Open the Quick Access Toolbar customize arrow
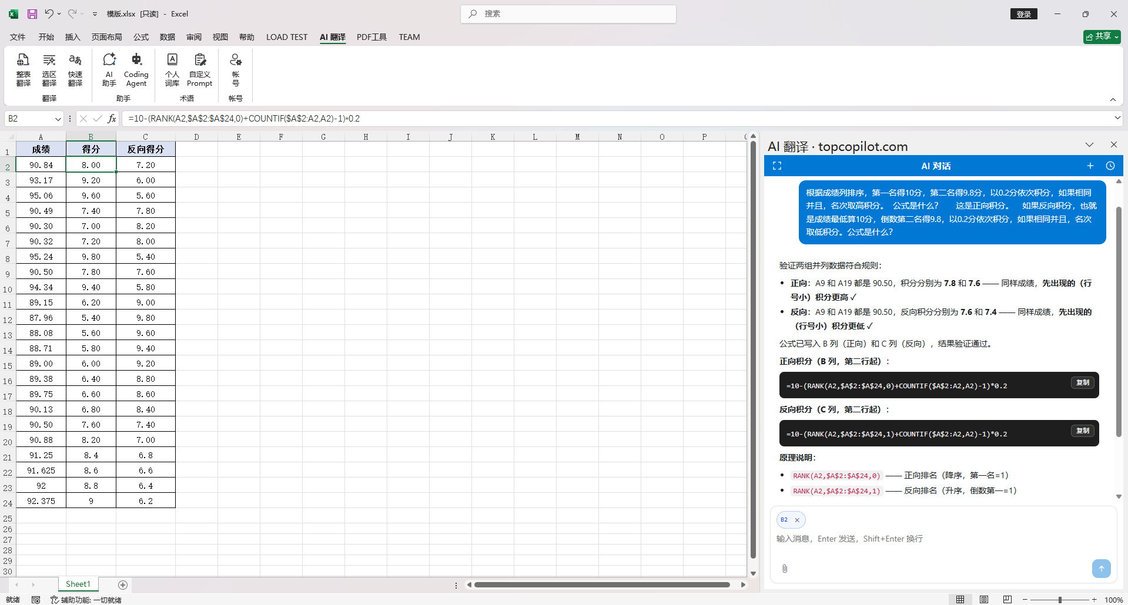This screenshot has height=605, width=1128. coord(95,14)
